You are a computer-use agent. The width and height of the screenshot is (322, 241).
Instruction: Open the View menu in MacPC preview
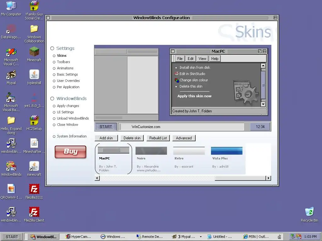202,59
